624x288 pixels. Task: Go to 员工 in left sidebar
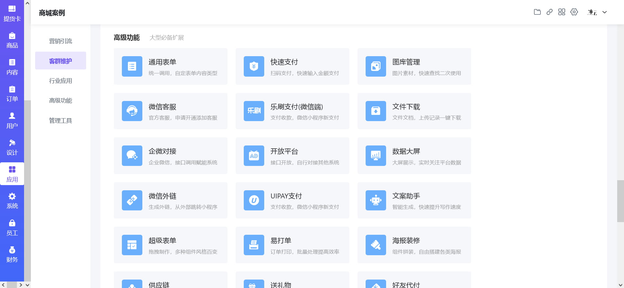tap(12, 228)
